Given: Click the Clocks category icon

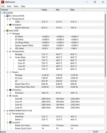Looking at the screenshot, I should (10, 96).
